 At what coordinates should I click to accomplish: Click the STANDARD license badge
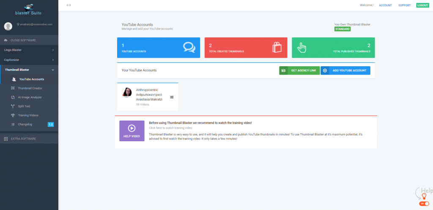click(343, 29)
